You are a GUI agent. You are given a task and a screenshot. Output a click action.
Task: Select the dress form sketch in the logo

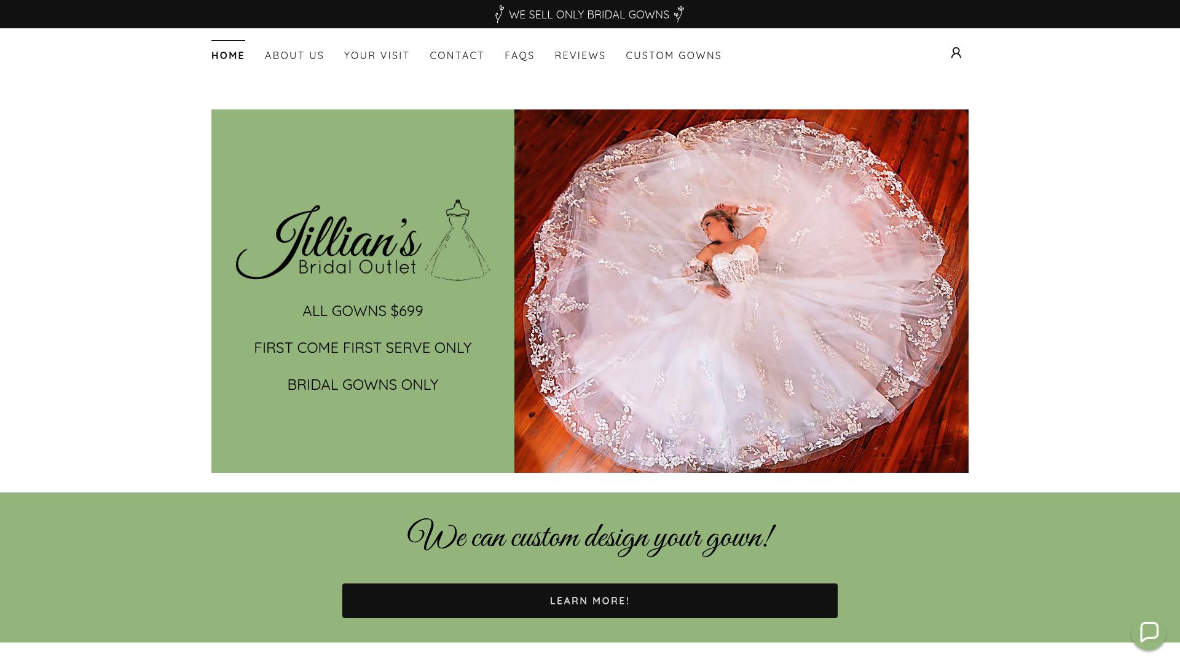[x=460, y=241]
